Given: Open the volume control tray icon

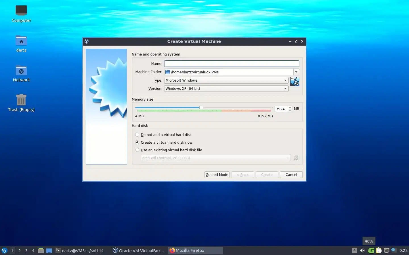Looking at the screenshot, I should 362,250.
